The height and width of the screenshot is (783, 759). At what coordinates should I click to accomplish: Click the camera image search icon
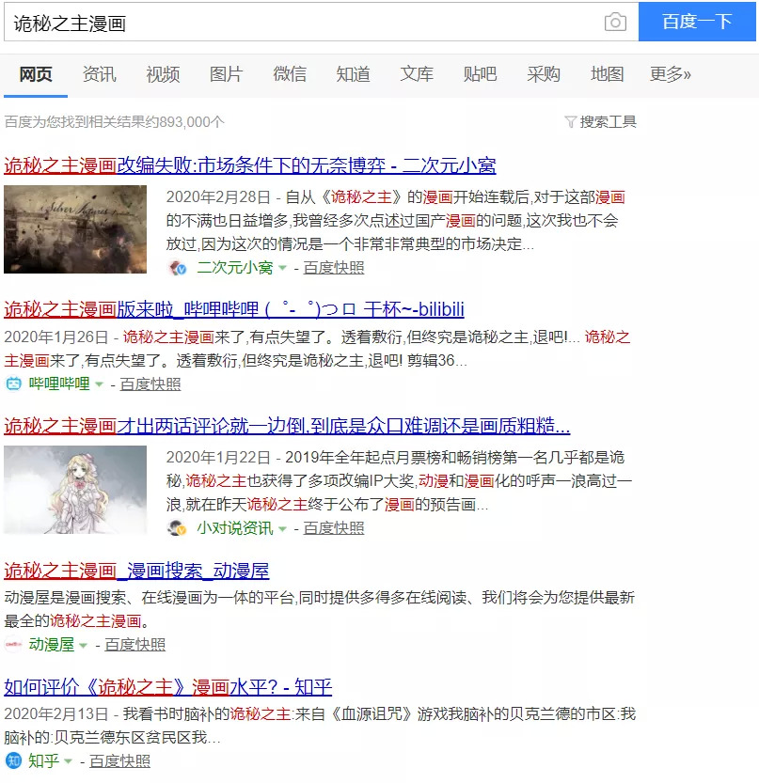(x=615, y=23)
